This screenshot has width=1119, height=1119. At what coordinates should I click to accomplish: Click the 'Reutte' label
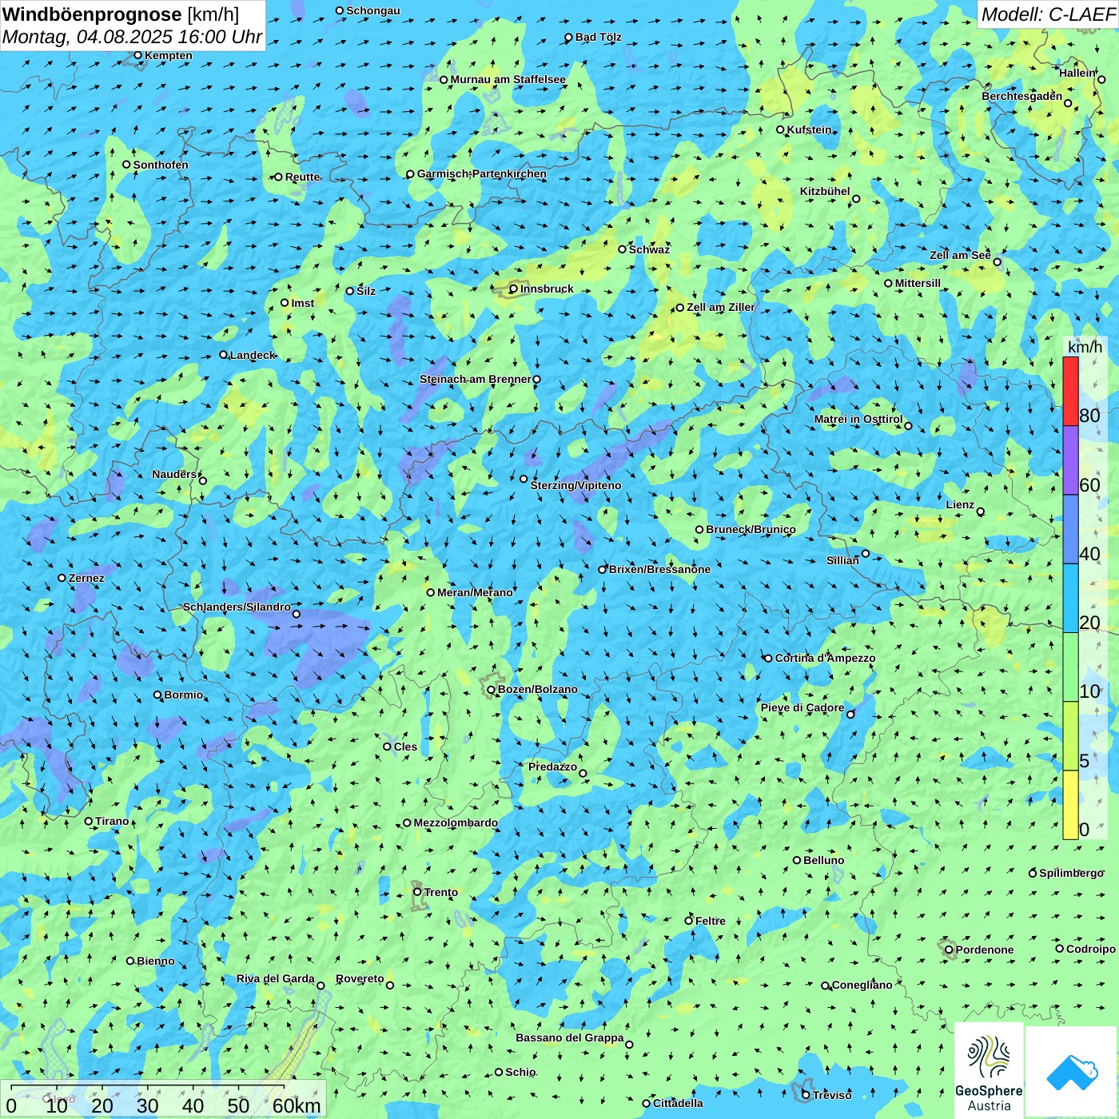[302, 177]
